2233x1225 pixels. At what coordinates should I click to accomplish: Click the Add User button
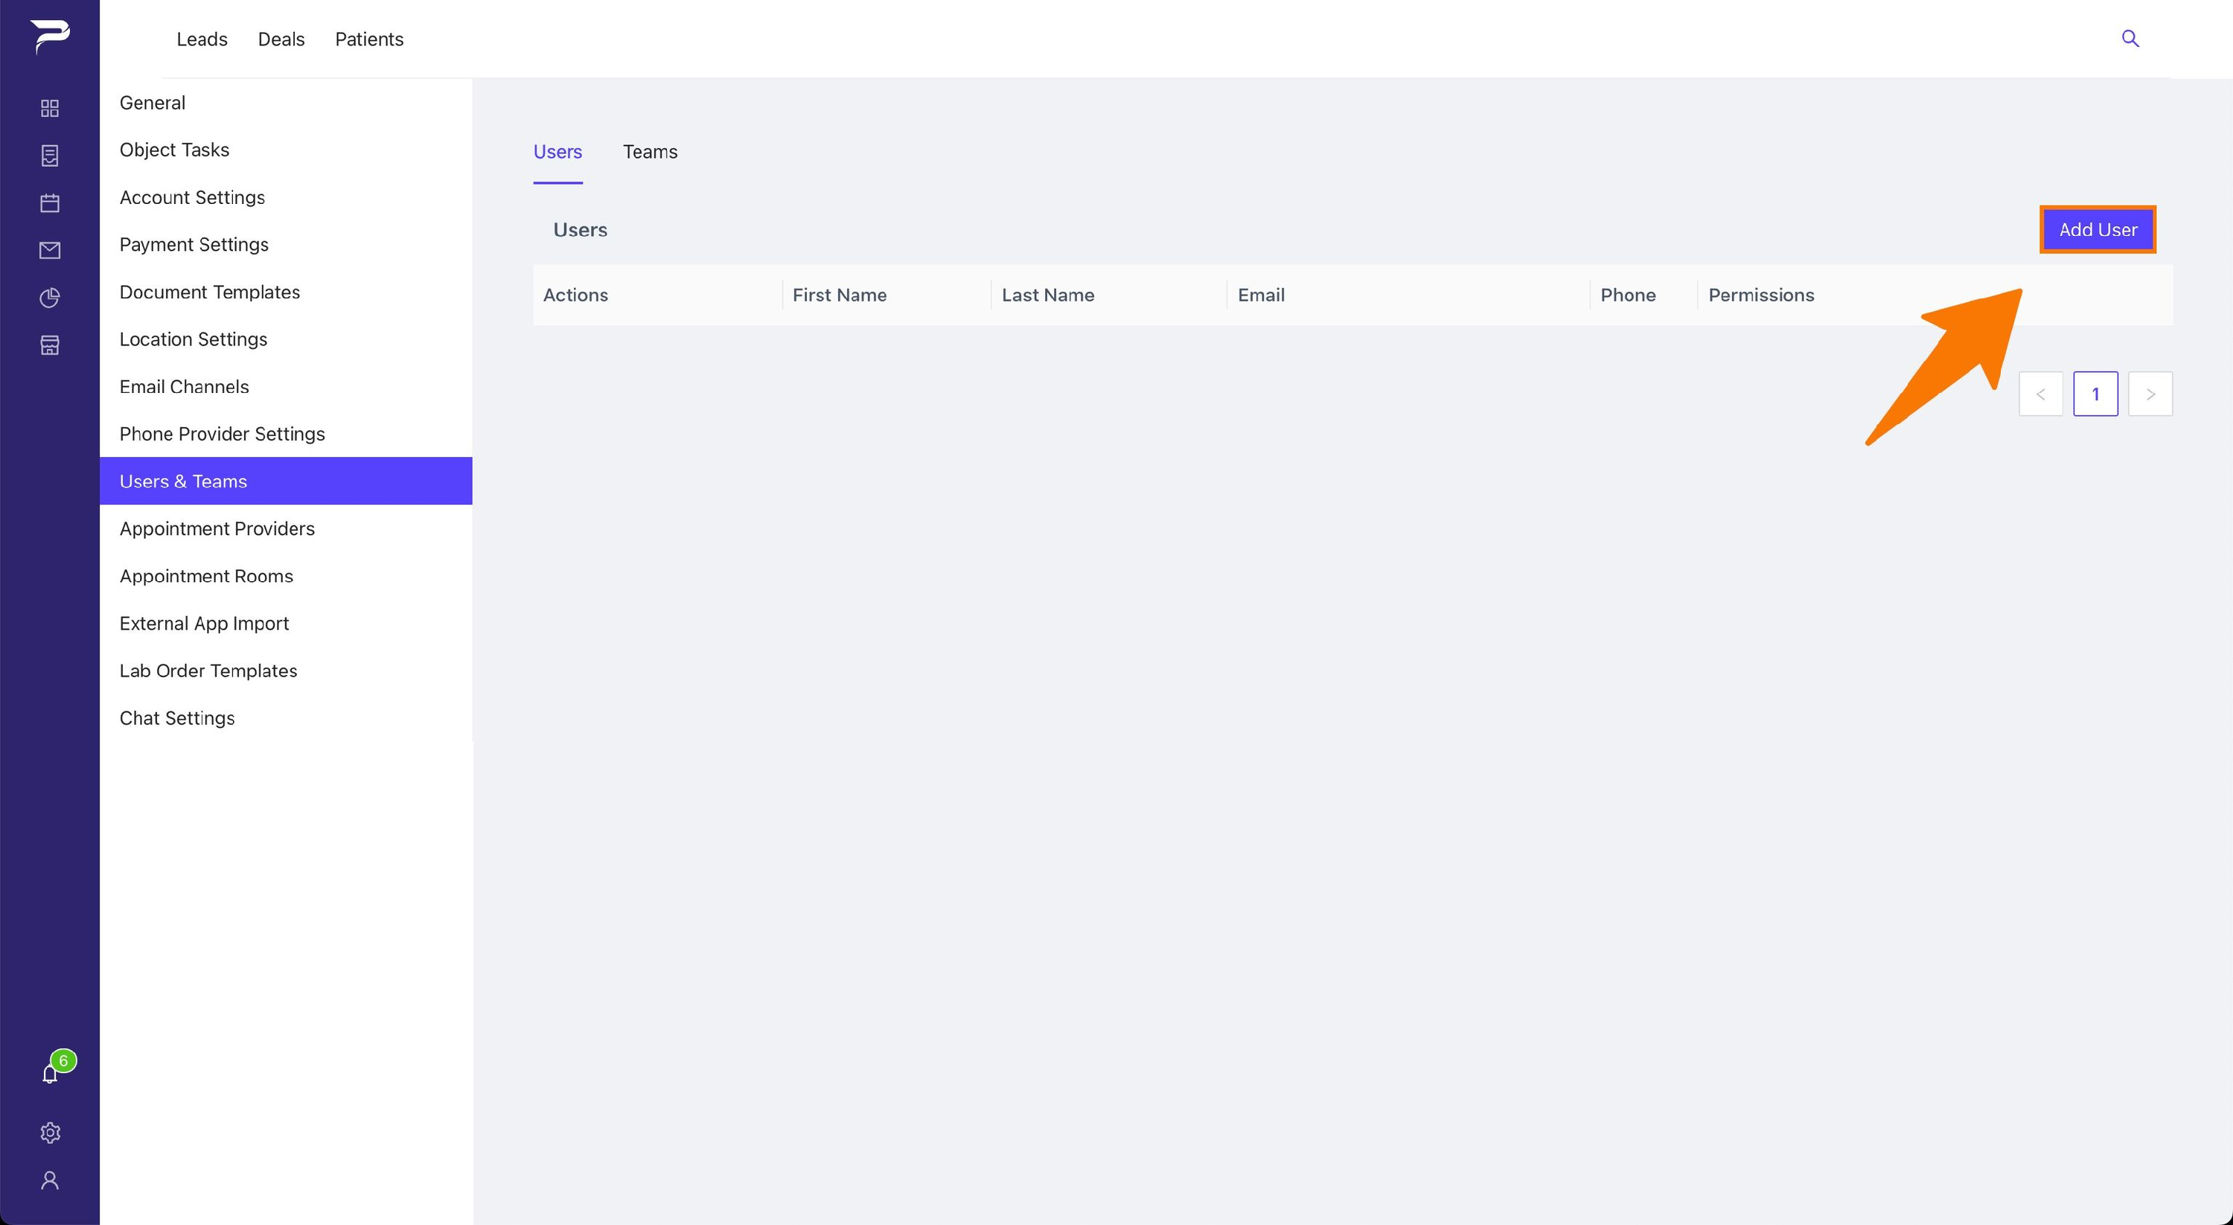coord(2098,230)
